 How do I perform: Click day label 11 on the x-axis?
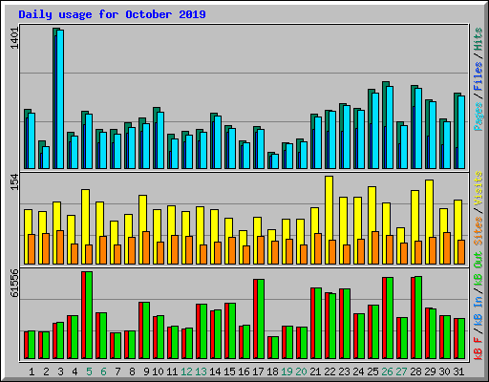pos(172,371)
